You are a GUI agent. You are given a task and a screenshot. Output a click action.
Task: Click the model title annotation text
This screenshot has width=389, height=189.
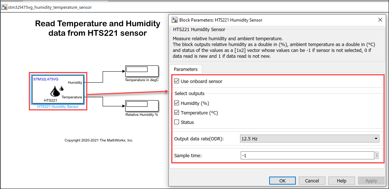[98, 29]
